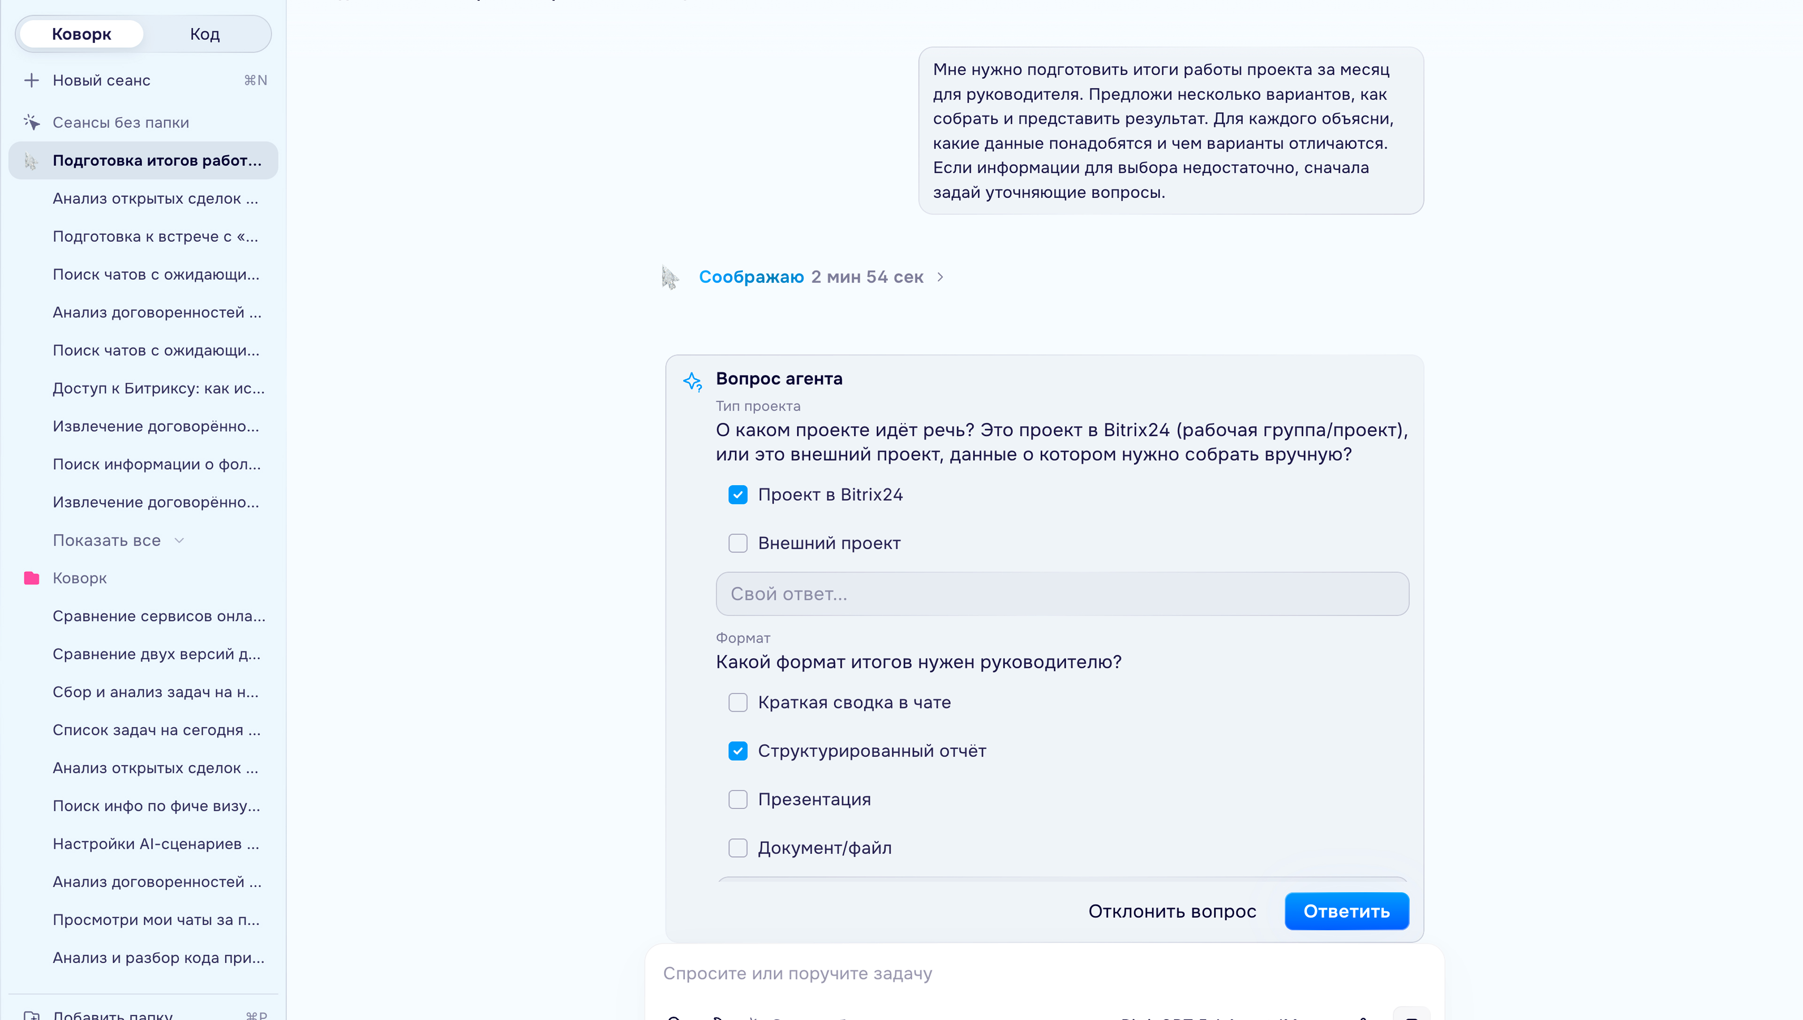Open session Доступ к Битриксу
This screenshot has height=1020, width=1803.
click(158, 388)
